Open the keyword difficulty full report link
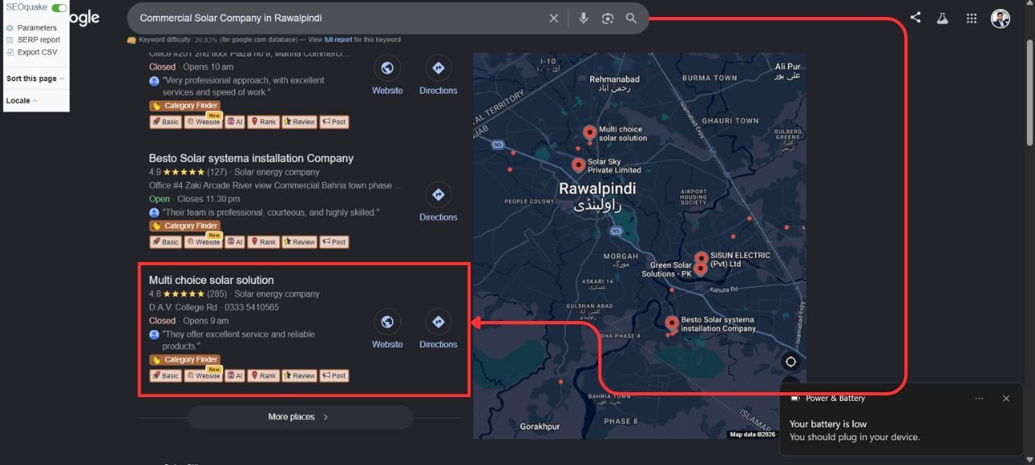This screenshot has width=1035, height=465. pos(338,40)
